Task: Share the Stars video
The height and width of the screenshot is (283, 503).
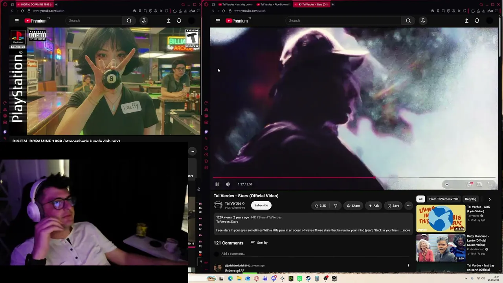Action: 353,206
